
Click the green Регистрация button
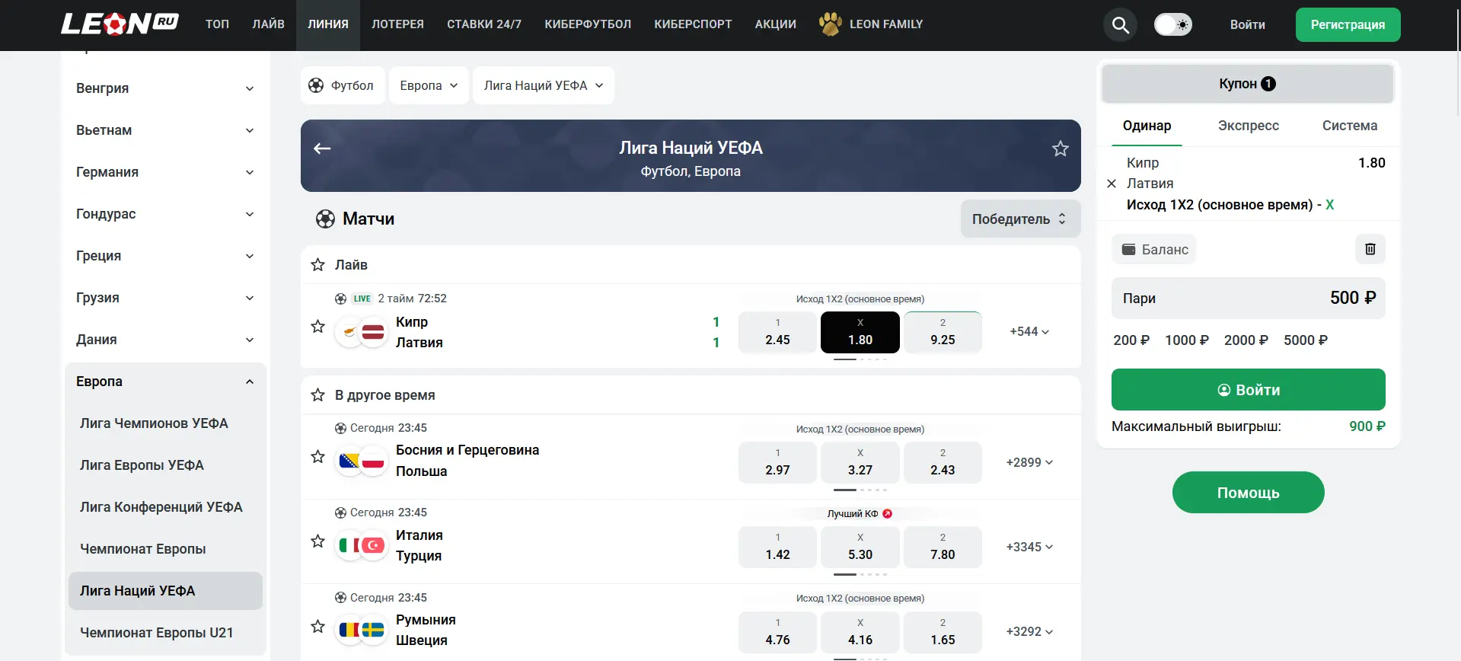pyautogui.click(x=1348, y=24)
